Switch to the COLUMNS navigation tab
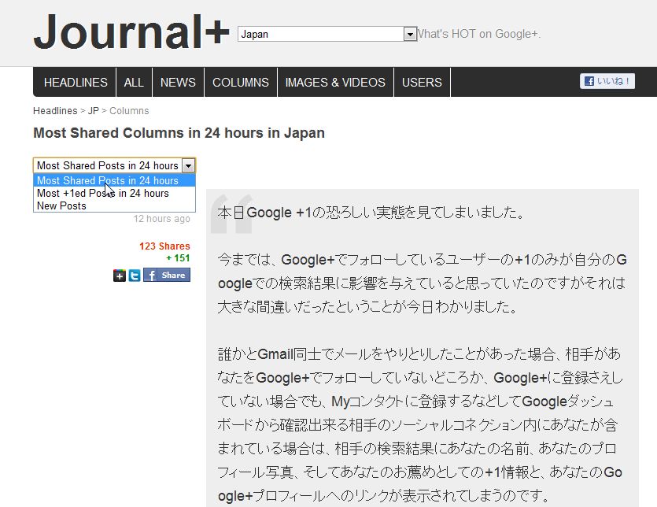Image resolution: width=657 pixels, height=507 pixels. point(241,82)
